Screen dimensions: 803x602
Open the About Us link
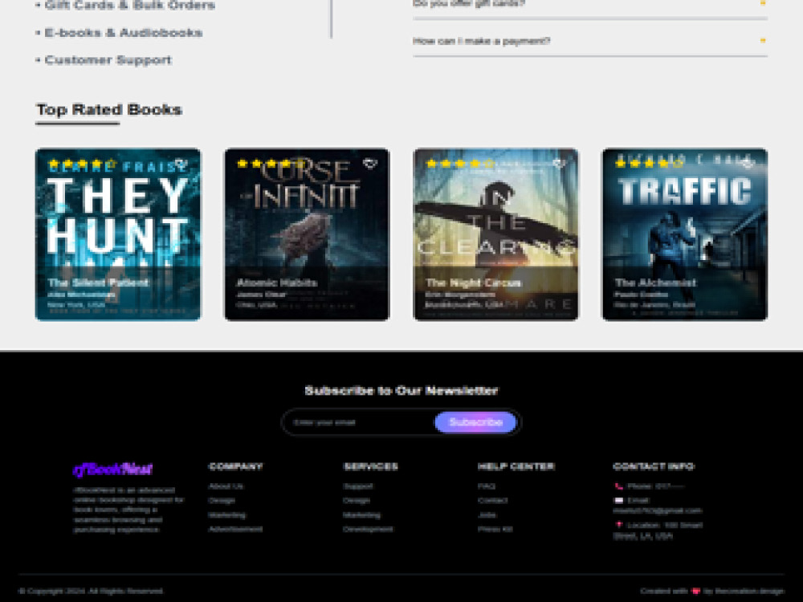(226, 486)
